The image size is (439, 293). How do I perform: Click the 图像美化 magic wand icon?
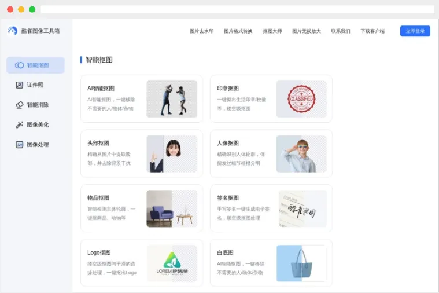pyautogui.click(x=19, y=124)
